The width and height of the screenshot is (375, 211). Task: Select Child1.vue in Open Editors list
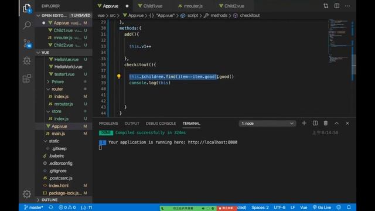[63, 30]
